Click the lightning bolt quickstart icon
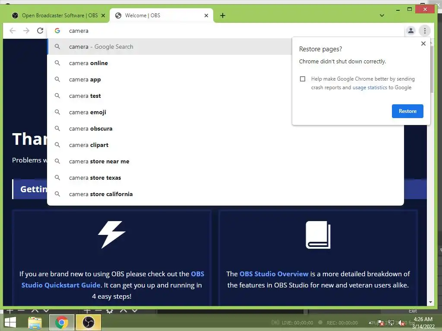442x331 pixels. pyautogui.click(x=112, y=234)
